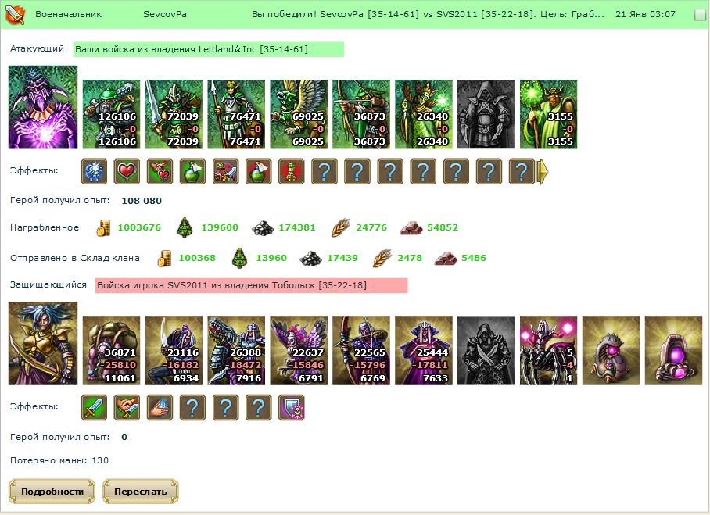
Task: Click the attacker location link Lettland Inc
Action: 208,49
